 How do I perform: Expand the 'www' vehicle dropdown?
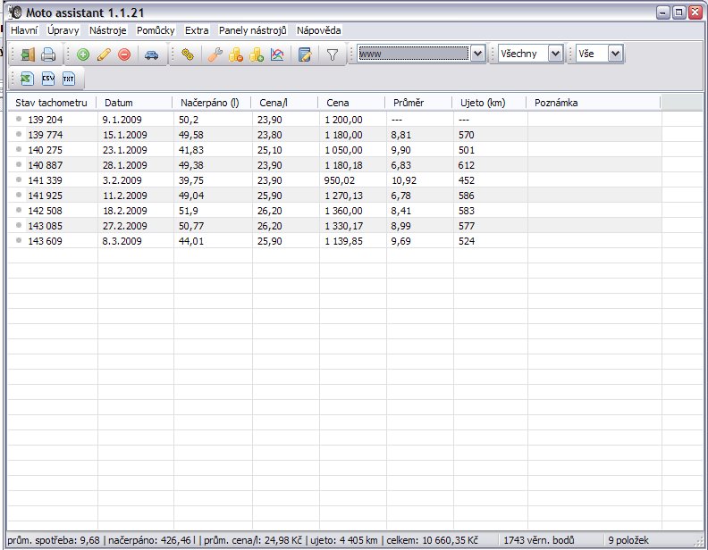(x=477, y=54)
